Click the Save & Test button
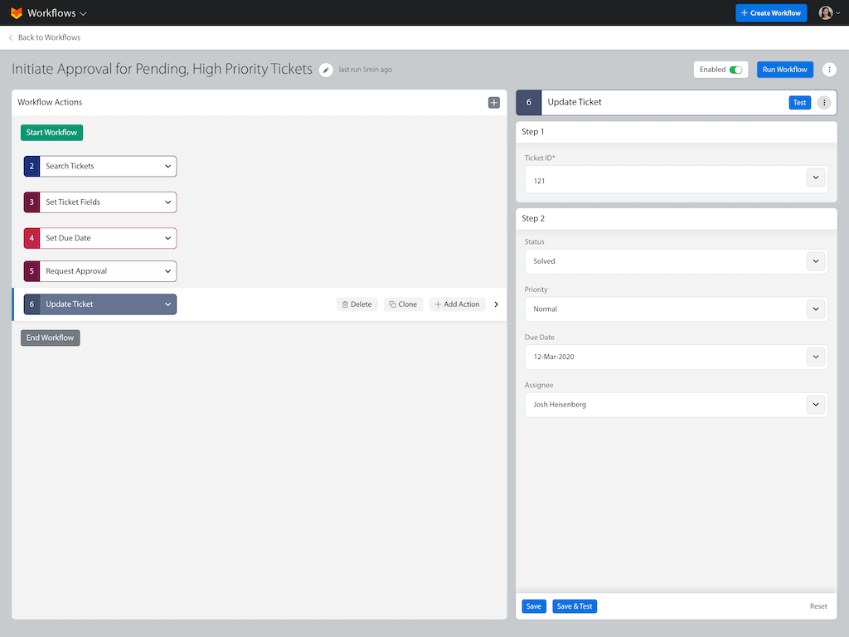Image resolution: width=849 pixels, height=637 pixels. pos(575,606)
